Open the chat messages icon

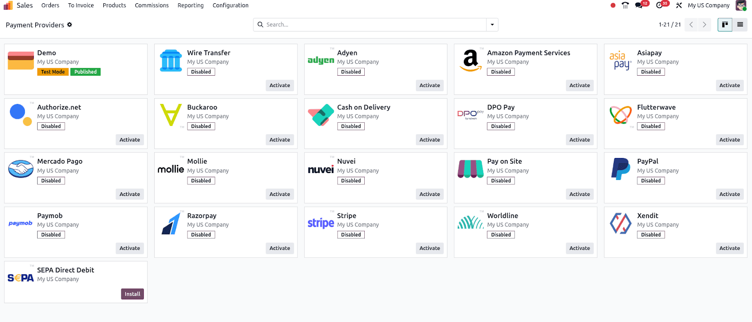tap(639, 6)
